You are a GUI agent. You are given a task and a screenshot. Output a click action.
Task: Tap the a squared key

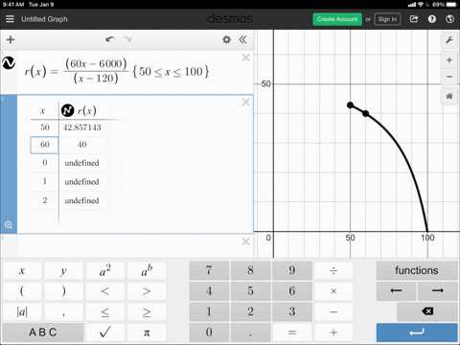105,271
